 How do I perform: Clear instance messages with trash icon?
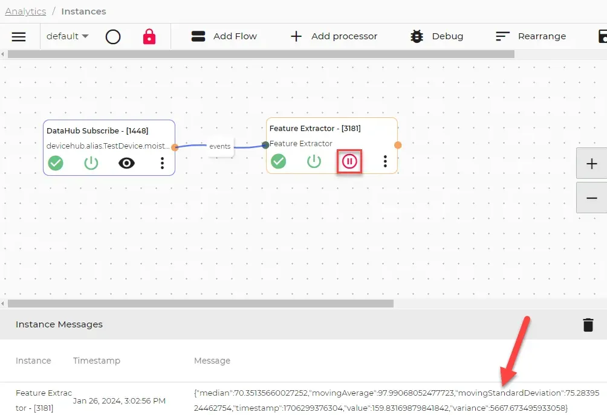pos(588,324)
